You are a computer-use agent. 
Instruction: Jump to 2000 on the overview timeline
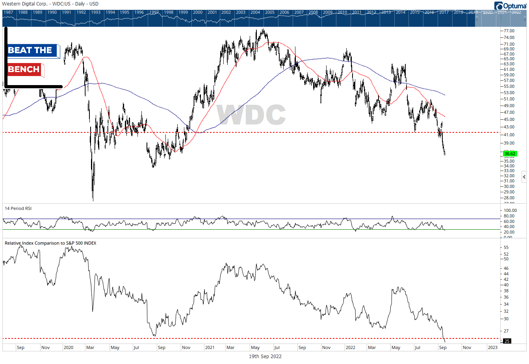tap(198, 12)
